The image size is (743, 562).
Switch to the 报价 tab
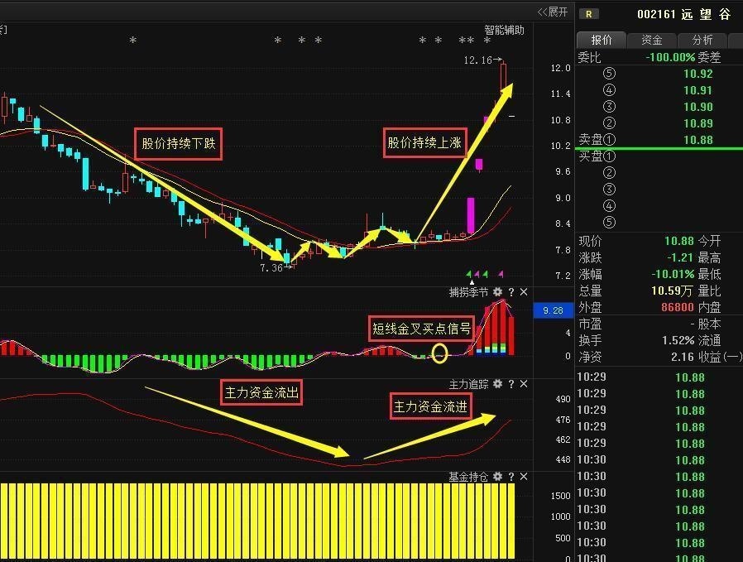602,40
